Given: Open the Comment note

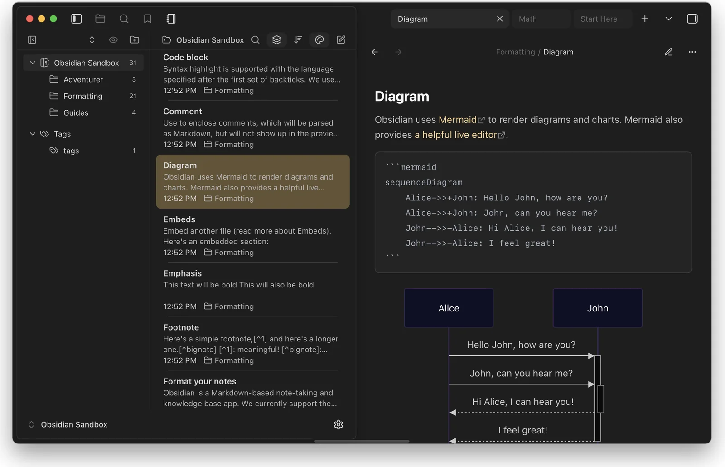Looking at the screenshot, I should coord(252,127).
